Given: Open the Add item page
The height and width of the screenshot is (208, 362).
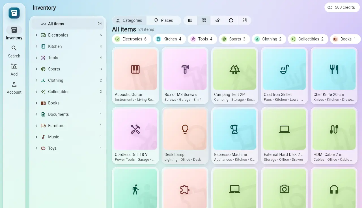Looking at the screenshot, I should click(14, 70).
